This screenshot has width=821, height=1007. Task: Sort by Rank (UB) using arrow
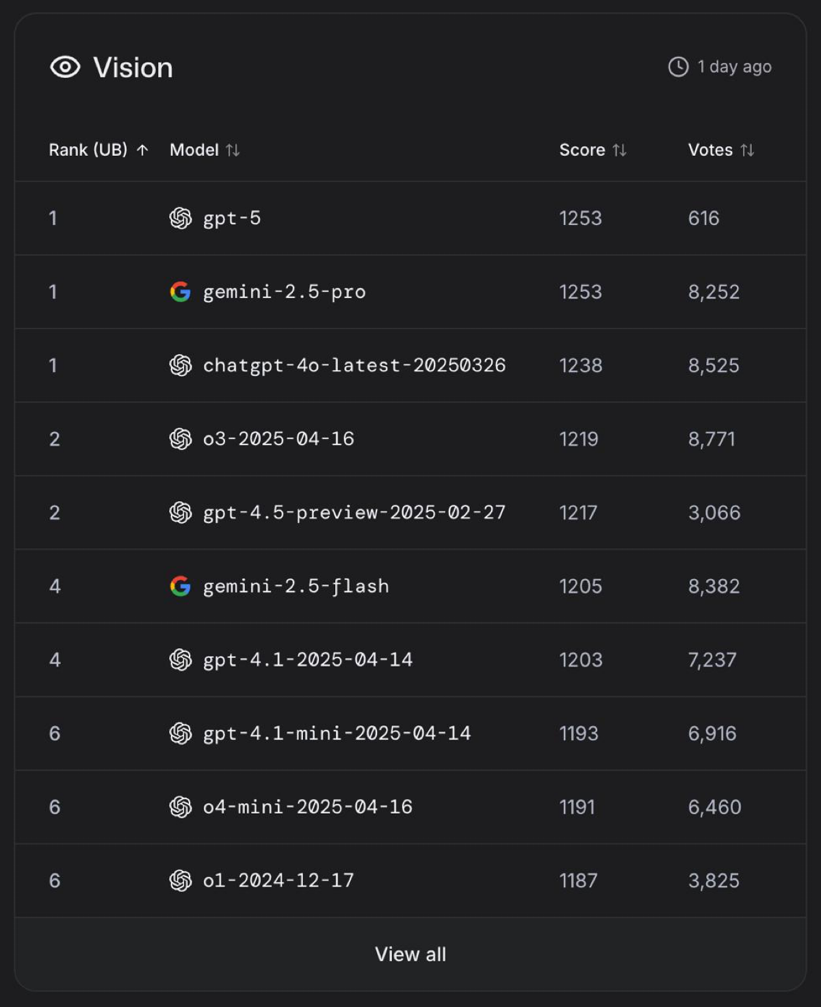point(142,150)
